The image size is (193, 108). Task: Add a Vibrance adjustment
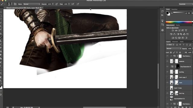186,31
